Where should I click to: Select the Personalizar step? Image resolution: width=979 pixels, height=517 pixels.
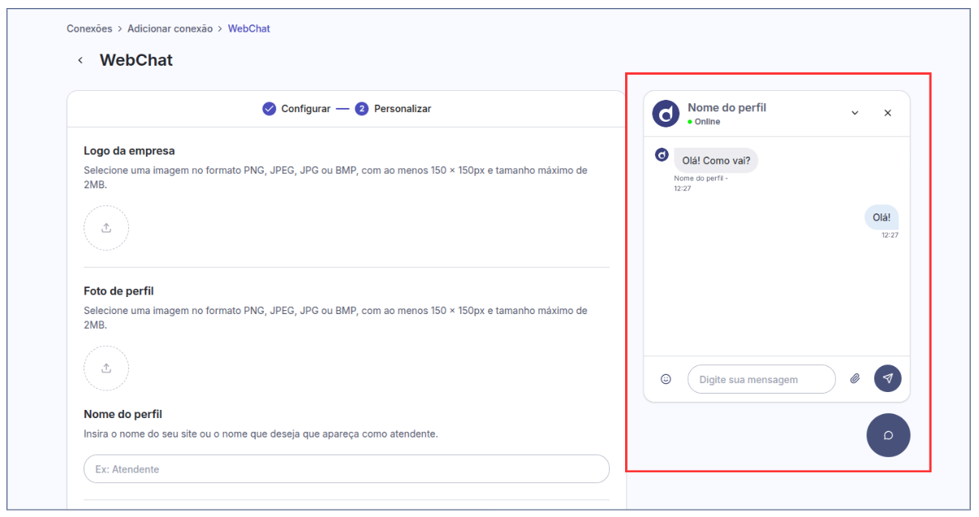(x=394, y=109)
